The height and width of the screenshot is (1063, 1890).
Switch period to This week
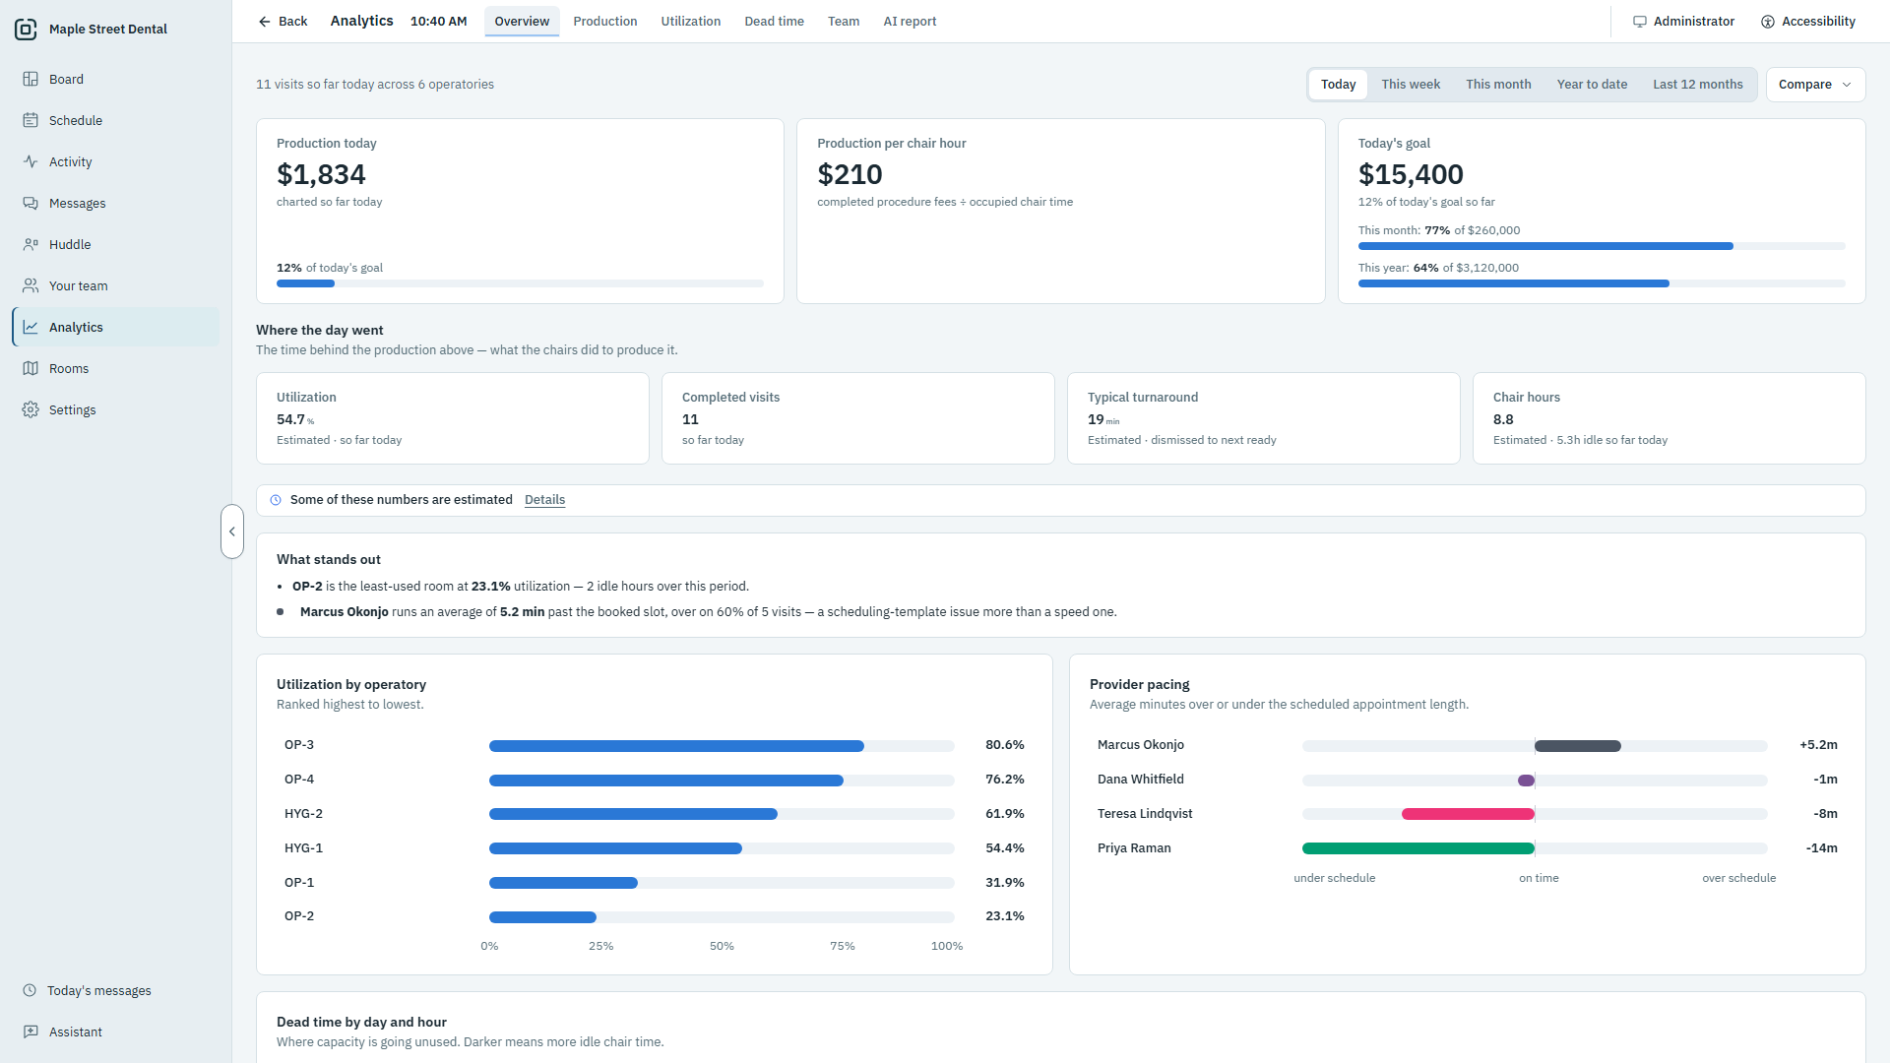coord(1410,85)
